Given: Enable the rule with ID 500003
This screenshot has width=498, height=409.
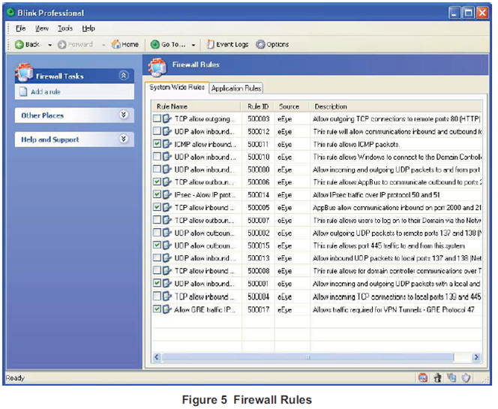Looking at the screenshot, I should tap(157, 119).
